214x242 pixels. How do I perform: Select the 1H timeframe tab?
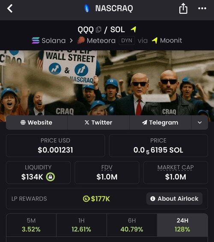tap(81, 225)
